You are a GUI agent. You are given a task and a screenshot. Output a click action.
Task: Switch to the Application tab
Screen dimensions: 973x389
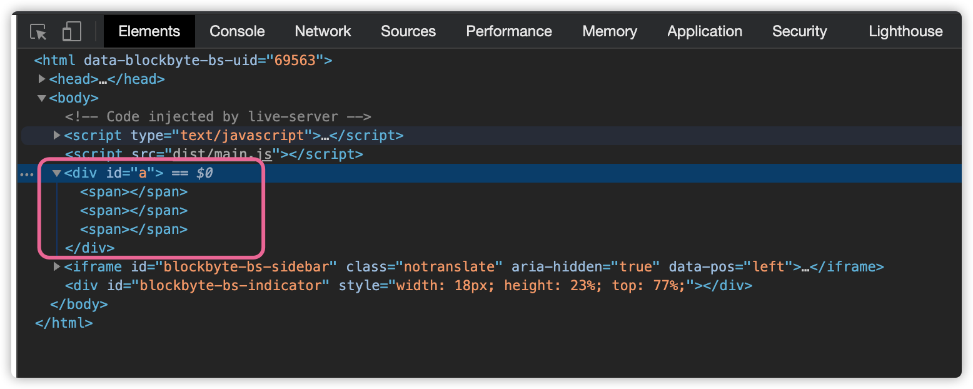point(705,31)
